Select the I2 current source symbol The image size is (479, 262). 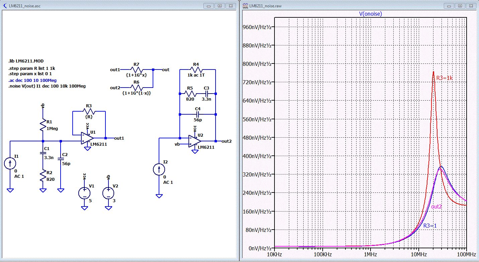(159, 170)
